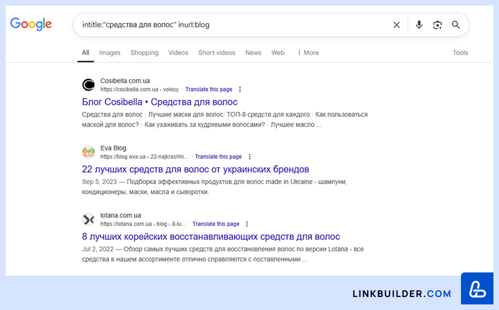Translate the Cosibella result page
This screenshot has width=499, height=310.
pos(209,90)
